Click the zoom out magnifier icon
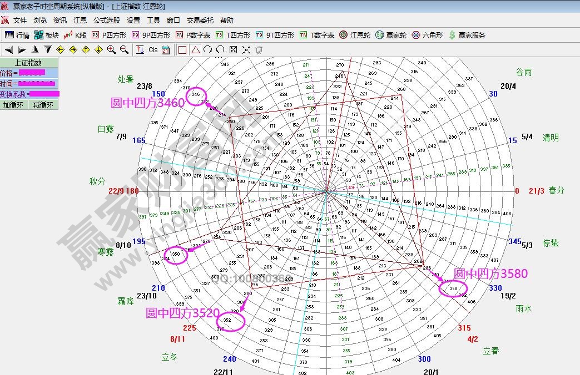 pyautogui.click(x=124, y=50)
